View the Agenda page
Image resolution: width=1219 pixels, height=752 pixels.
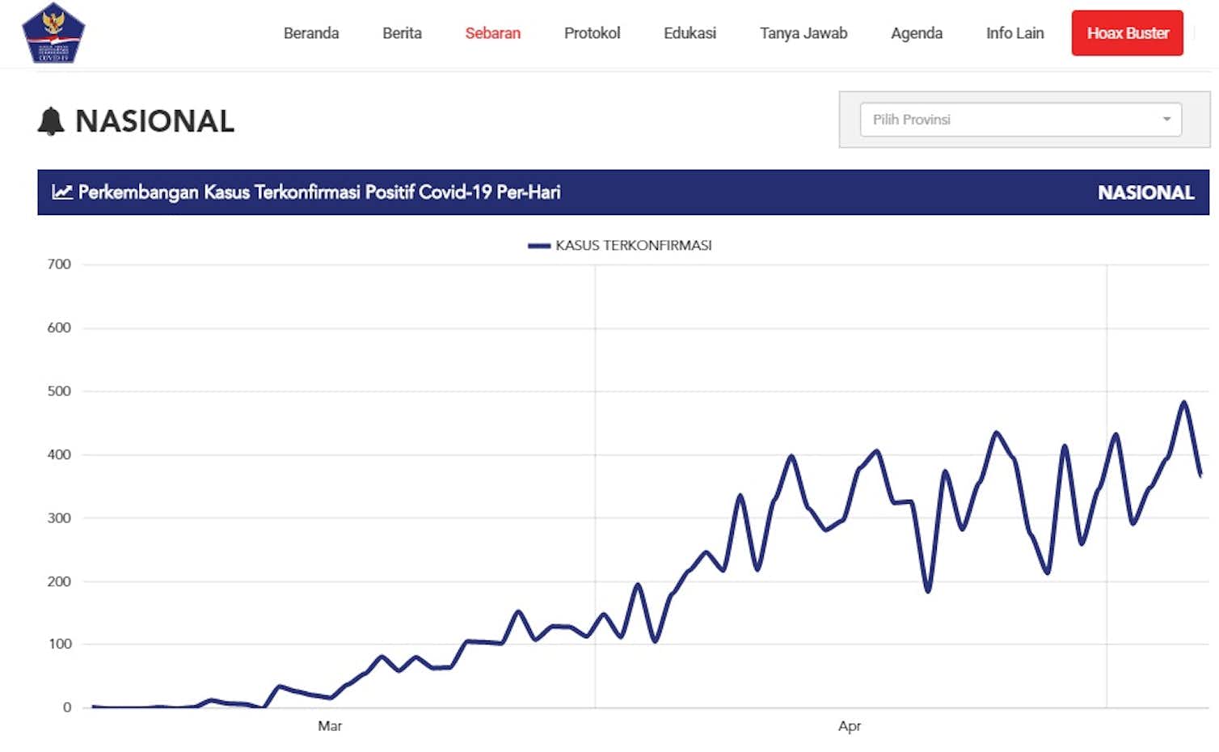917,33
